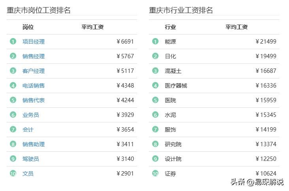Click the rank 10 badge beside 证券

[155, 174]
